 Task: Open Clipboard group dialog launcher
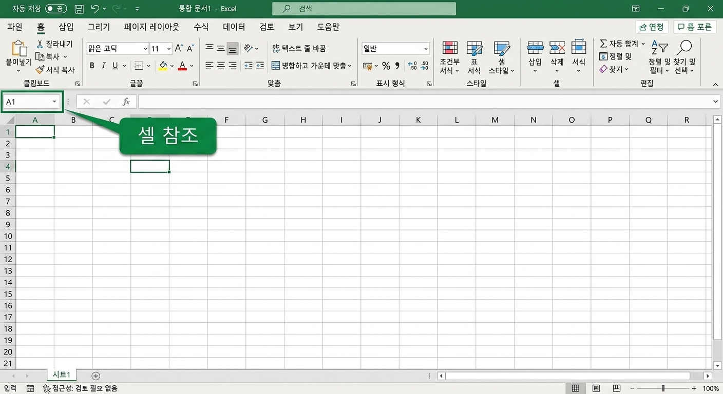tap(78, 84)
